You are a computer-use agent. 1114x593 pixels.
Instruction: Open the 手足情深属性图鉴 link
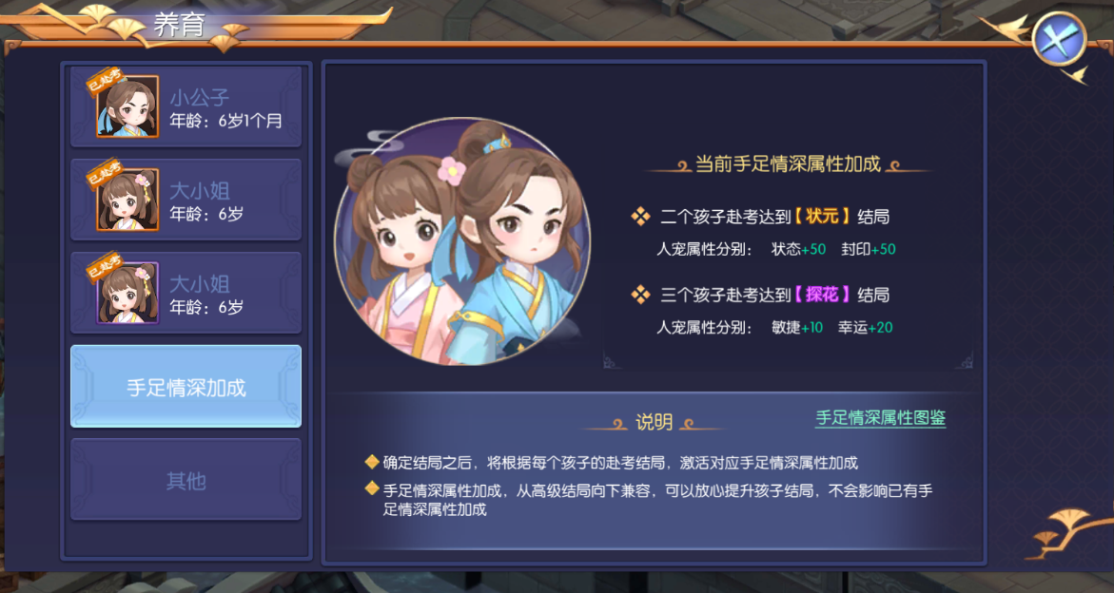click(x=880, y=418)
